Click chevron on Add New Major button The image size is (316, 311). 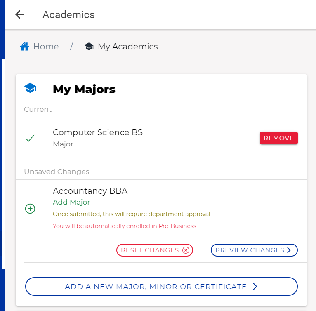[x=255, y=286]
